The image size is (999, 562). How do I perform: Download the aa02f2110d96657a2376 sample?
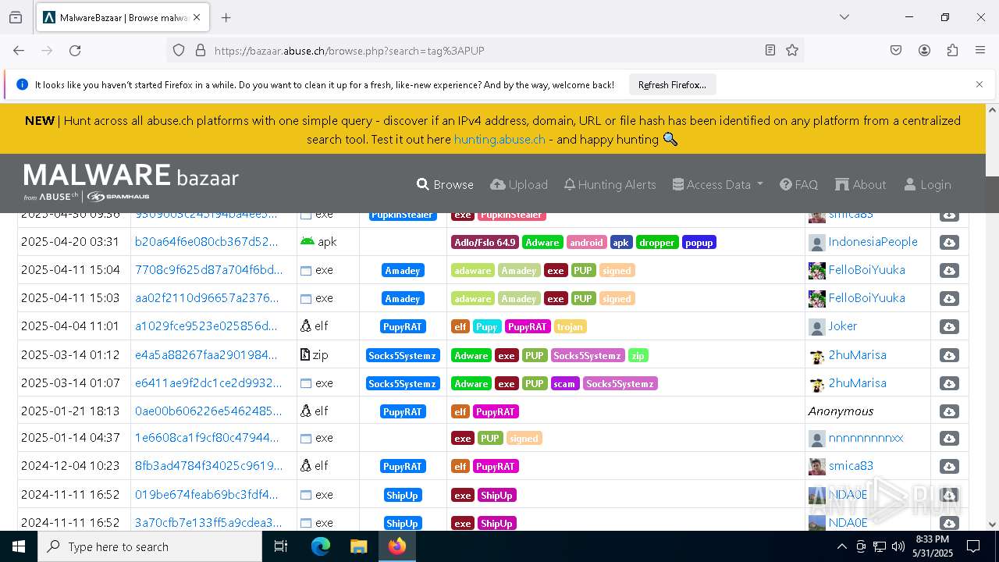[949, 299]
